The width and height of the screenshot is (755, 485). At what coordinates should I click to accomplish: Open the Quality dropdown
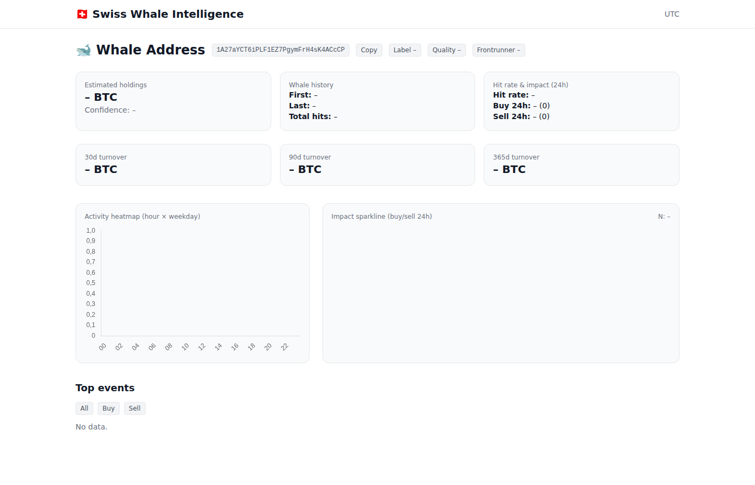coord(447,50)
